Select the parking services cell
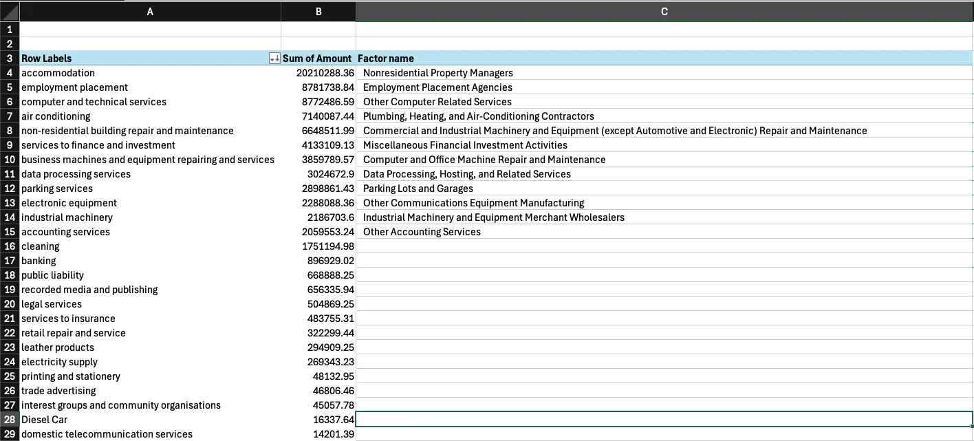Viewport: 974px width, 441px height. click(x=150, y=189)
